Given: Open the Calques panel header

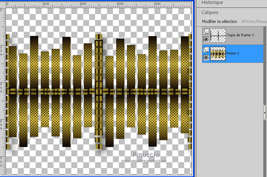Looking at the screenshot, I should click(x=210, y=13).
